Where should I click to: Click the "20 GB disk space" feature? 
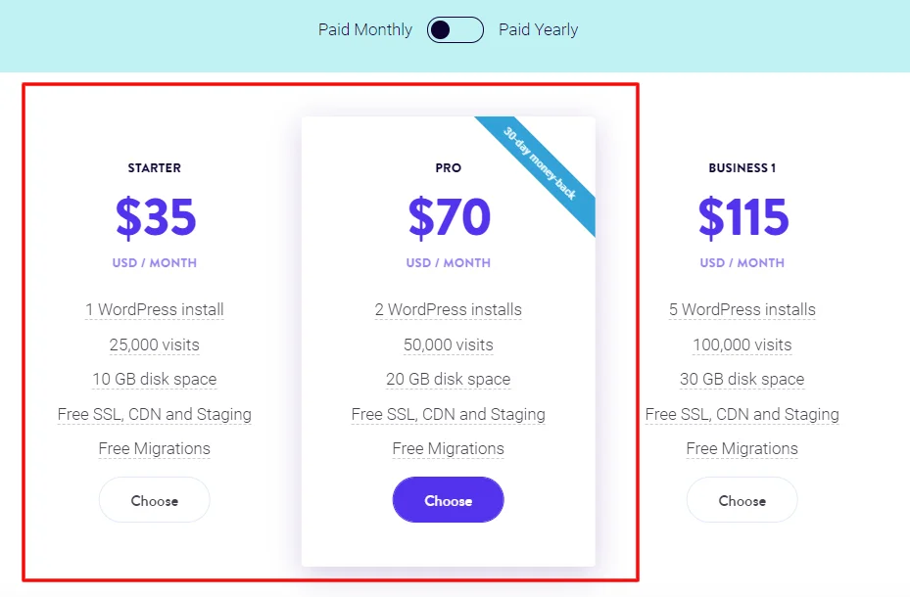click(x=448, y=380)
